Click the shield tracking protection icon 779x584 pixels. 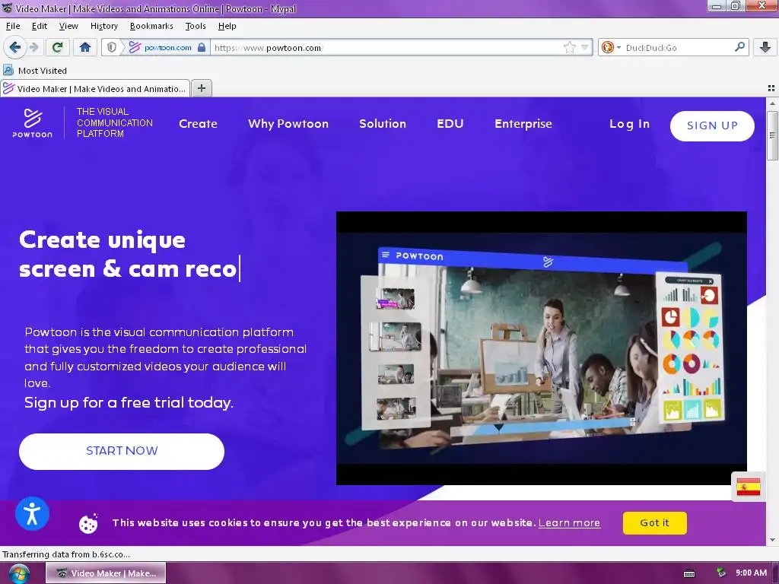(112, 47)
